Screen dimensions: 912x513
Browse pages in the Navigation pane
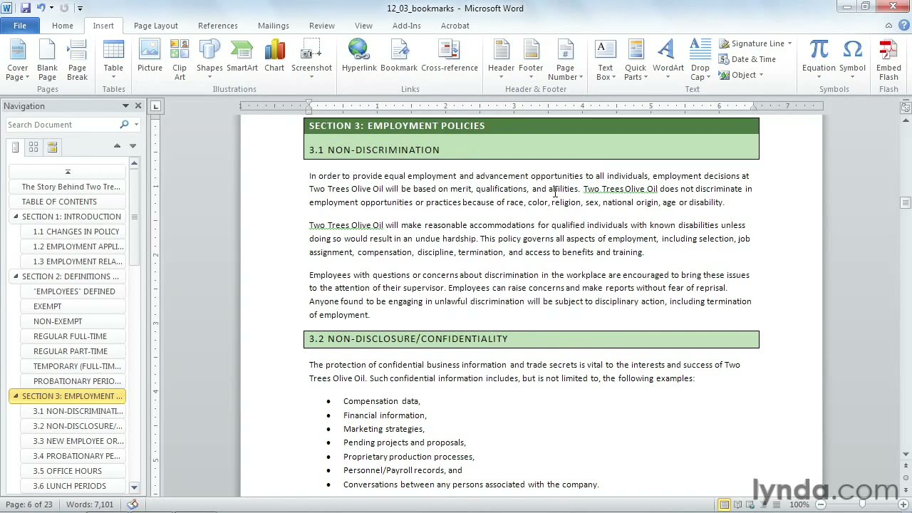[x=33, y=147]
